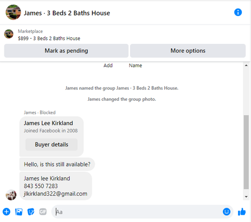Click the chat scrollbar thumb

point(246,152)
